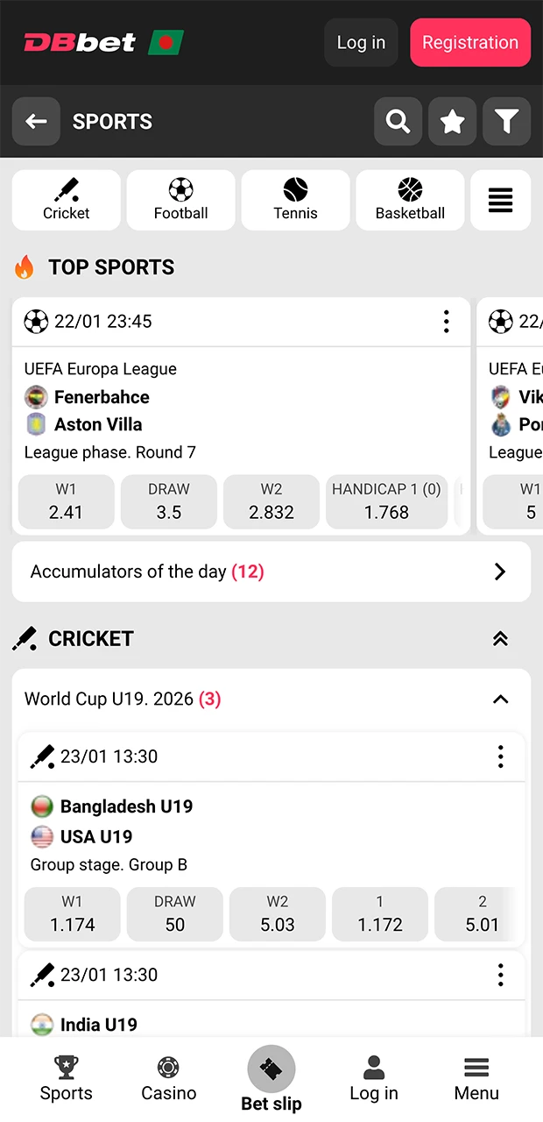Select the W1 2.41 odds for Fenerbahce
Image resolution: width=543 pixels, height=1122 pixels.
(x=66, y=501)
